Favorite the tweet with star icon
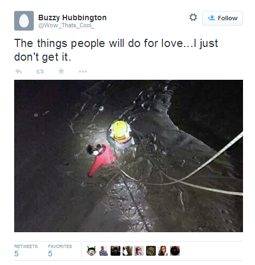 pos(61,71)
